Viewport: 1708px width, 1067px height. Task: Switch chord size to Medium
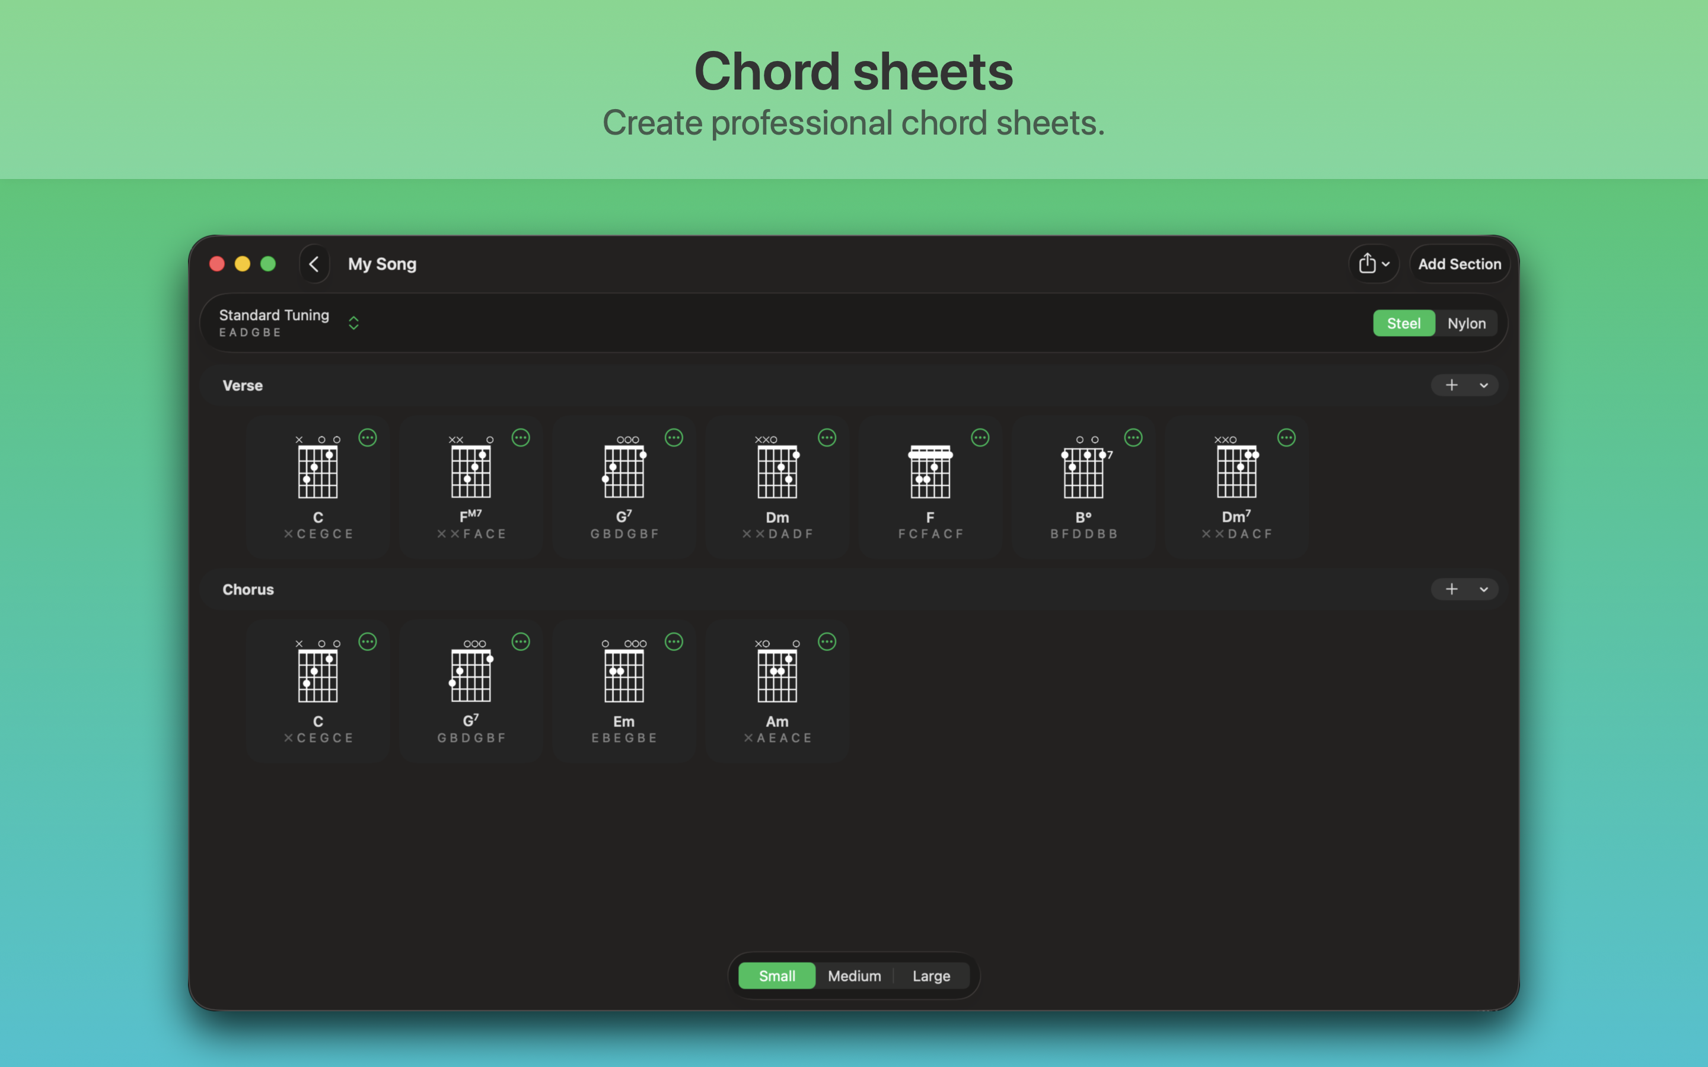tap(855, 976)
